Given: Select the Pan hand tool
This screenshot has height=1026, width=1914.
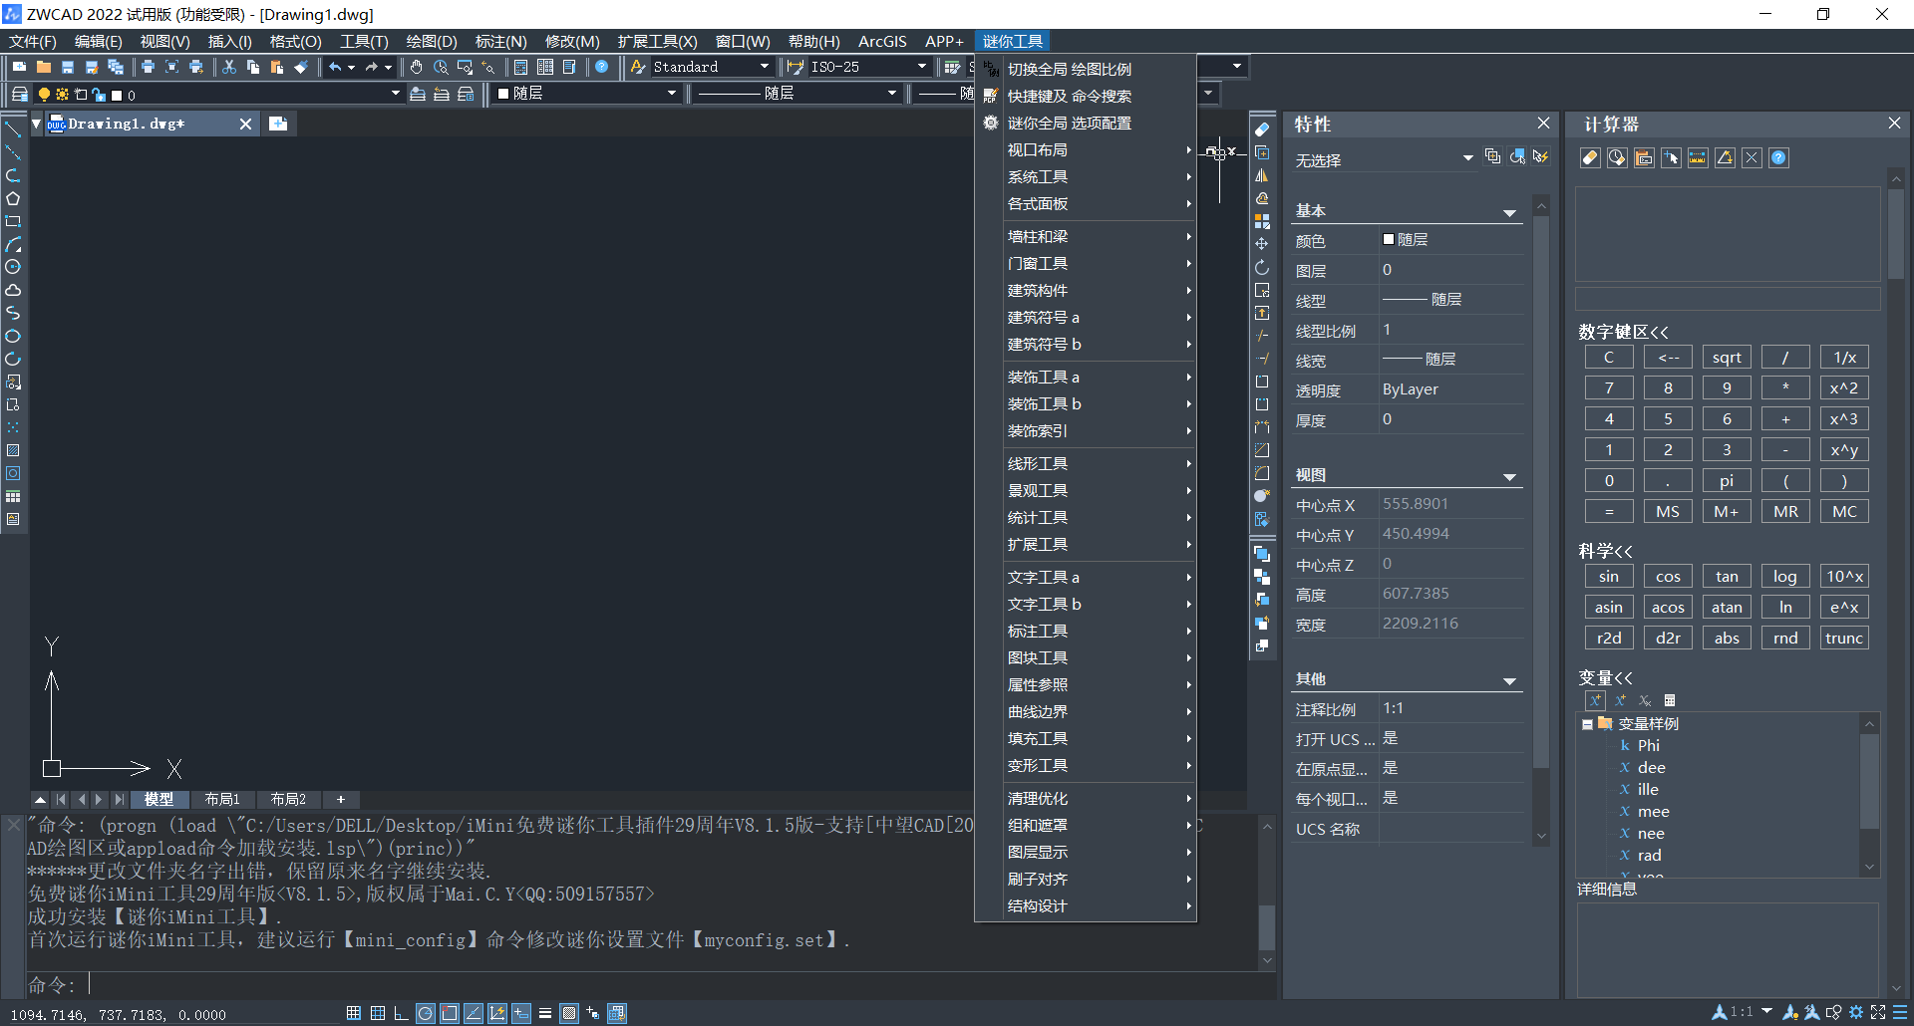Looking at the screenshot, I should point(416,67).
